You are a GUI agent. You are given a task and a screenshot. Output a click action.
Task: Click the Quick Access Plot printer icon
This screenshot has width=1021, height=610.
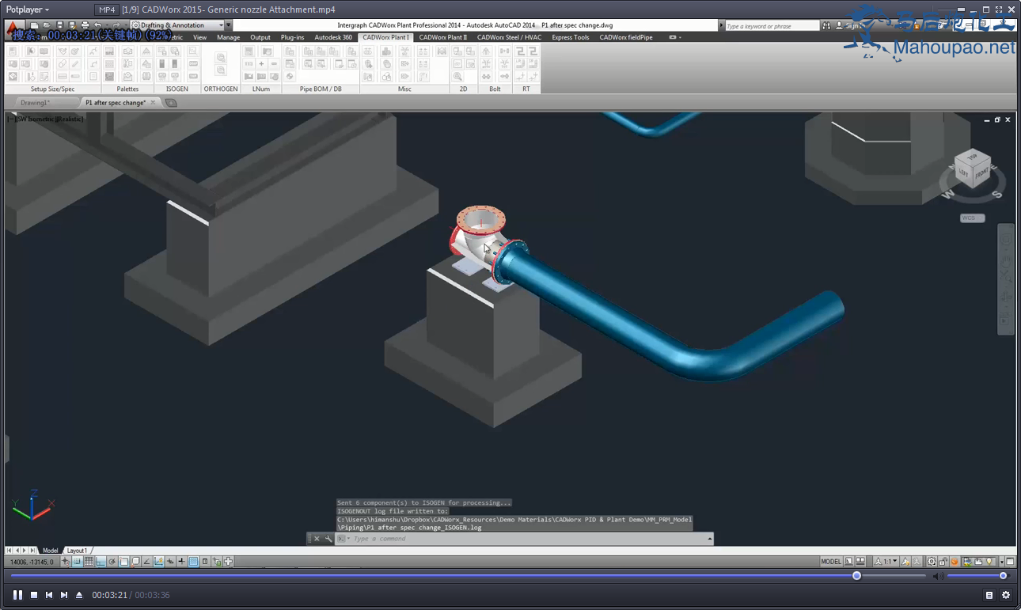coord(85,25)
